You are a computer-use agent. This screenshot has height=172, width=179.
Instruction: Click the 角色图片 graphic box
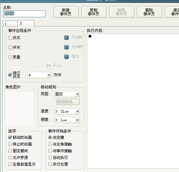[20, 108]
